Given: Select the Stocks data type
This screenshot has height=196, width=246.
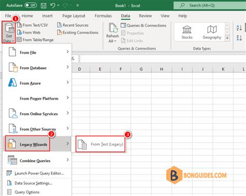Looking at the screenshot, I should coord(187,32).
